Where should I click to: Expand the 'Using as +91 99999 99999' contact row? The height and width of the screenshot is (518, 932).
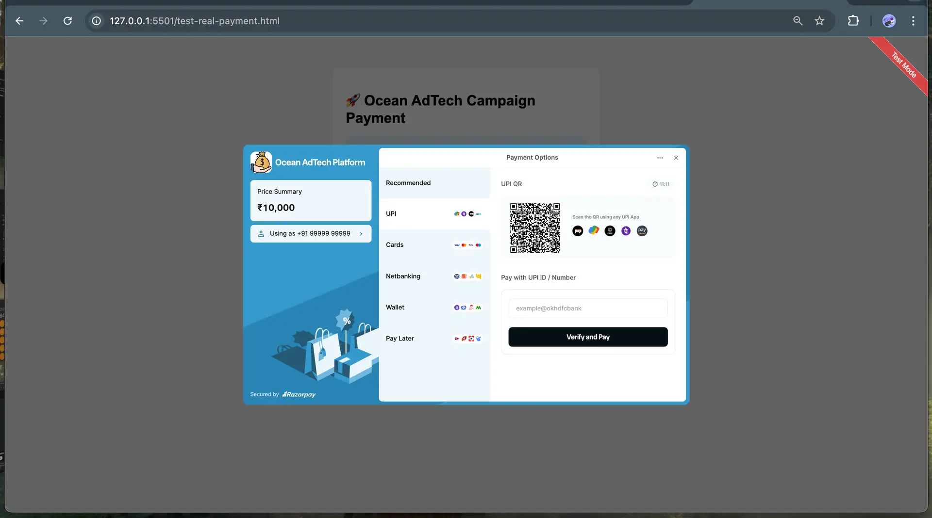click(x=311, y=234)
